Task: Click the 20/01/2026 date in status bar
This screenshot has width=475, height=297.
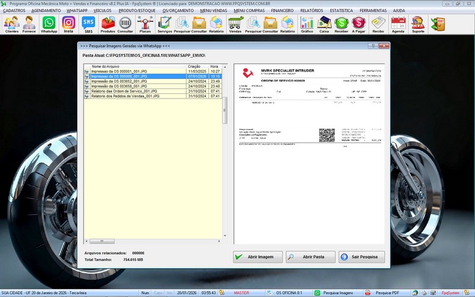Action: pyautogui.click(x=186, y=293)
